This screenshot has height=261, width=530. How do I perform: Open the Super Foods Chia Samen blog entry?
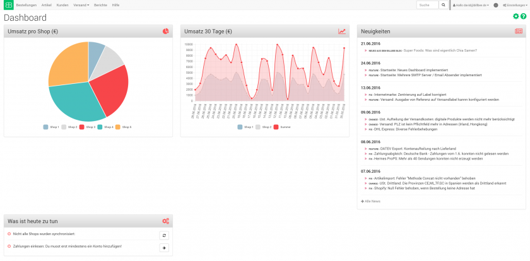tap(440, 50)
